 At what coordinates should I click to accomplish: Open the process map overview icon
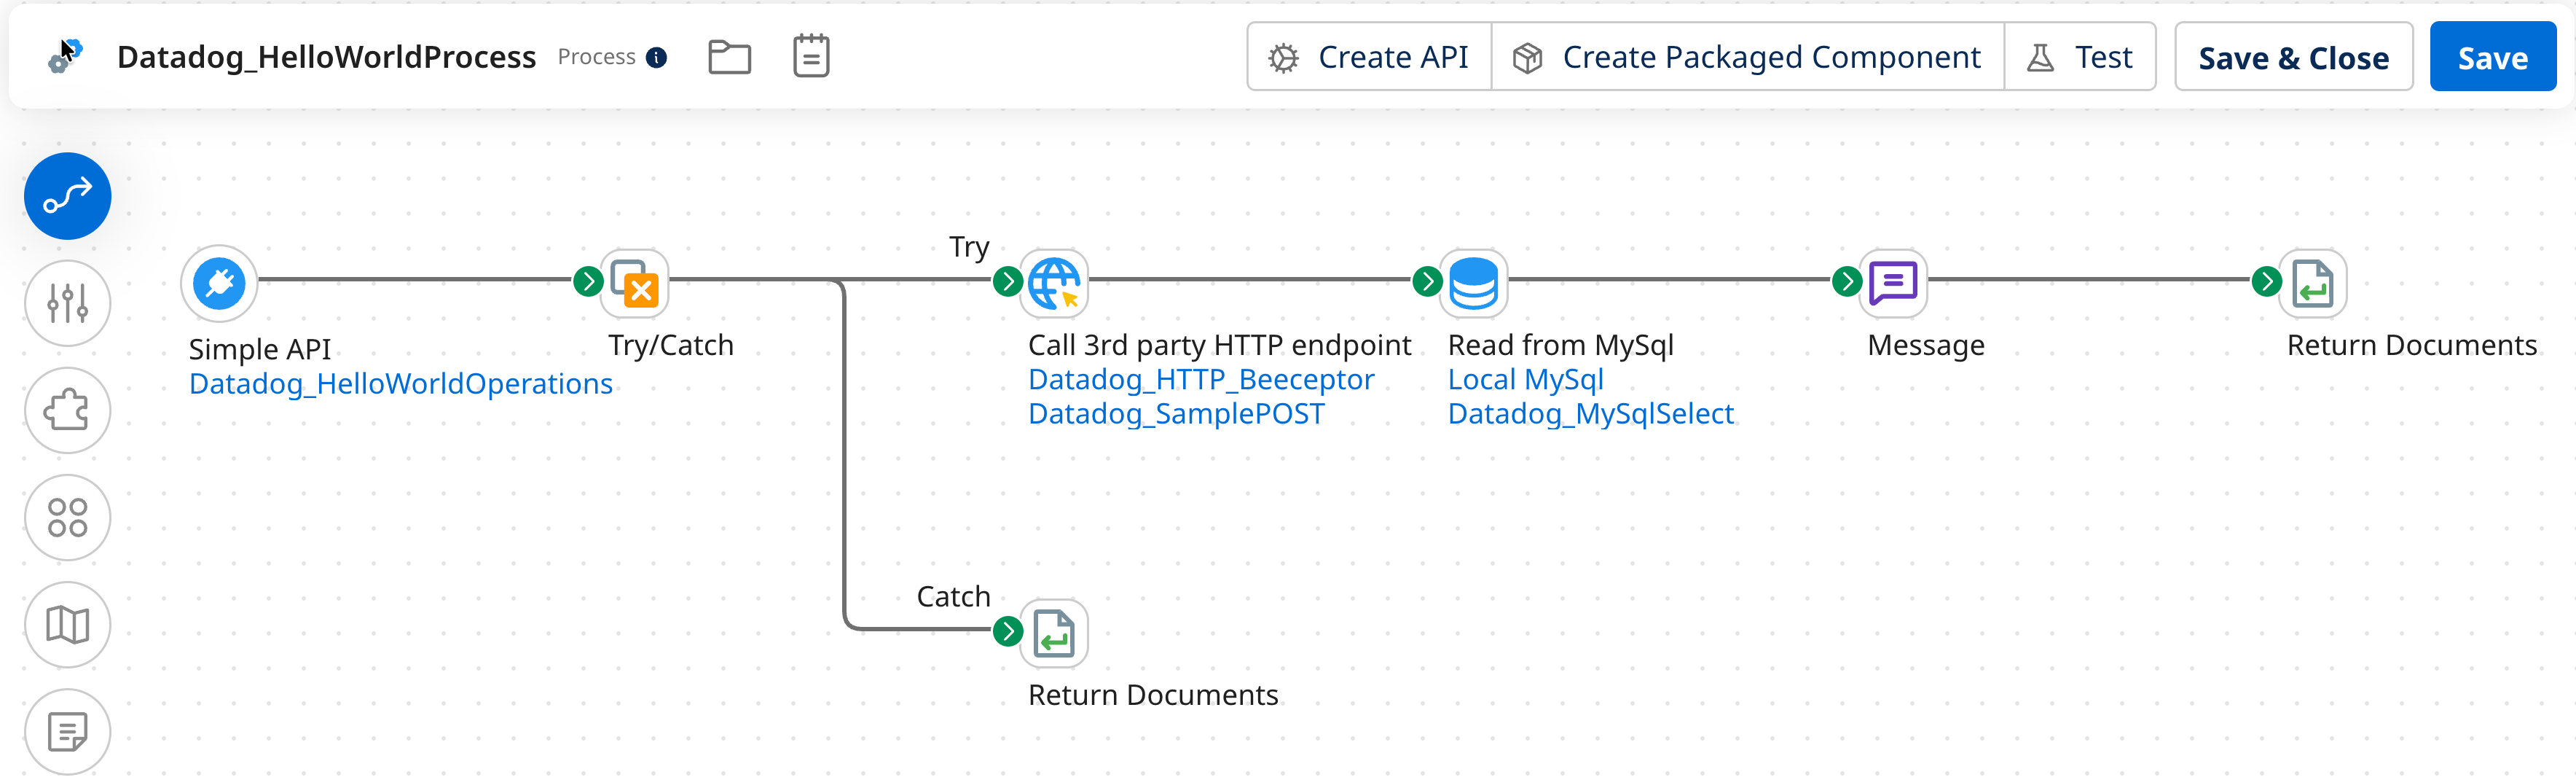point(67,624)
